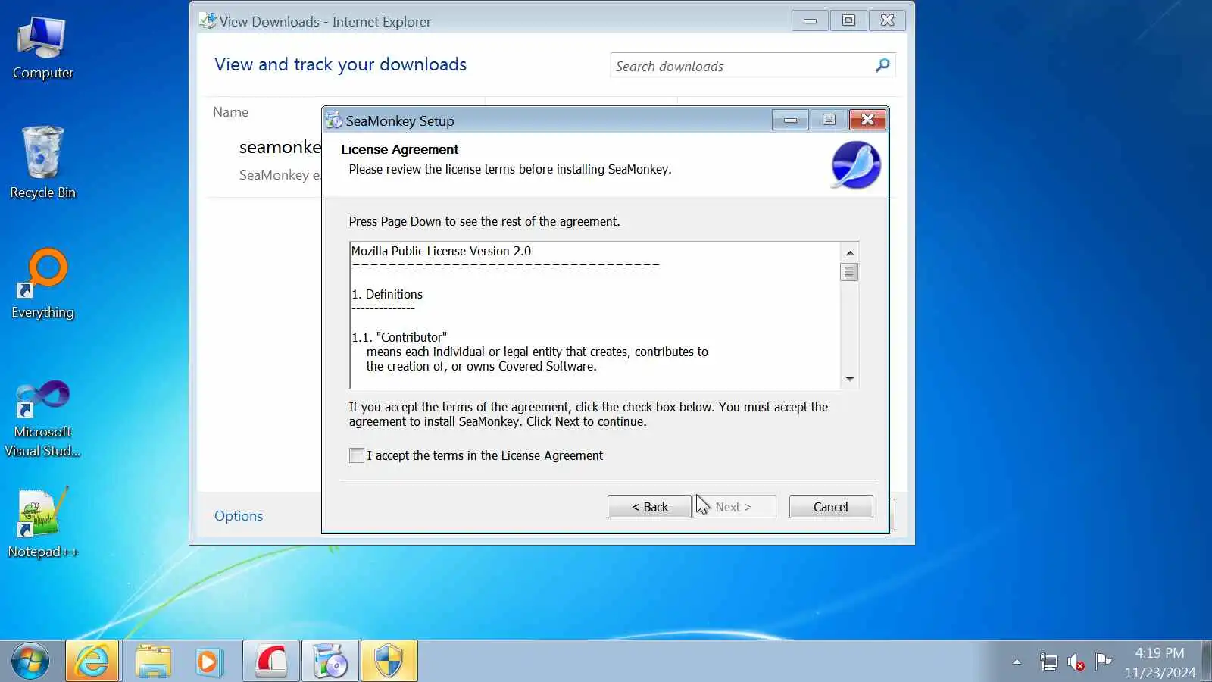Open Options link in View Downloads
This screenshot has height=682, width=1212.
point(239,515)
